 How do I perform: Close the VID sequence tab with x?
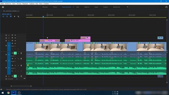point(2,11)
